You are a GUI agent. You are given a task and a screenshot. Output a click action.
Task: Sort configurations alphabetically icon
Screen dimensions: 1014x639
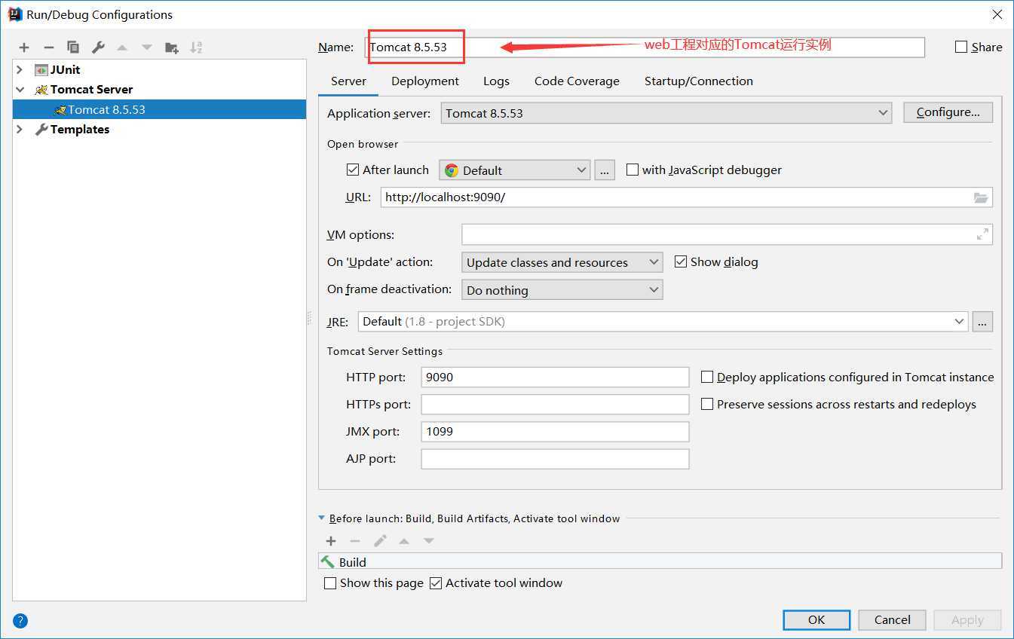[x=196, y=47]
